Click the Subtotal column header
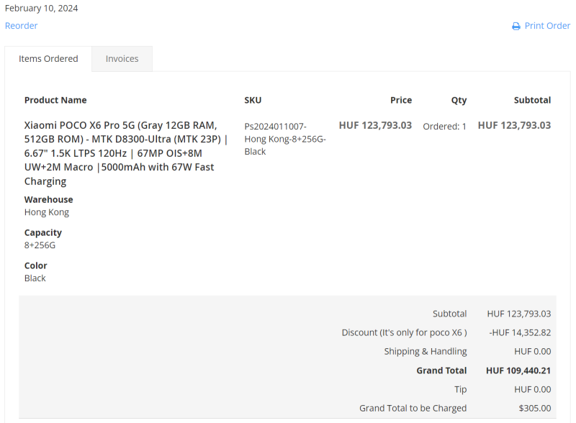This screenshot has height=423, width=576. tap(532, 100)
